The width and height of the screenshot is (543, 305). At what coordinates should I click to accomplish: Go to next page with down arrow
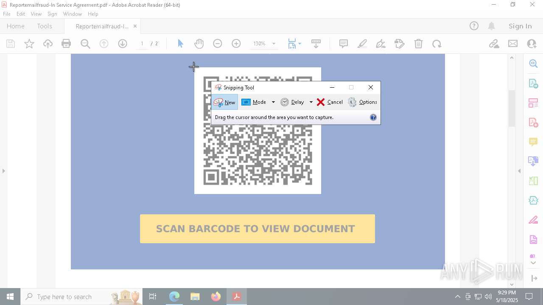pos(123,44)
